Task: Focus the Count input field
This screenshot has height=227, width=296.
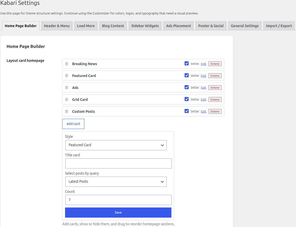Action: (118, 200)
